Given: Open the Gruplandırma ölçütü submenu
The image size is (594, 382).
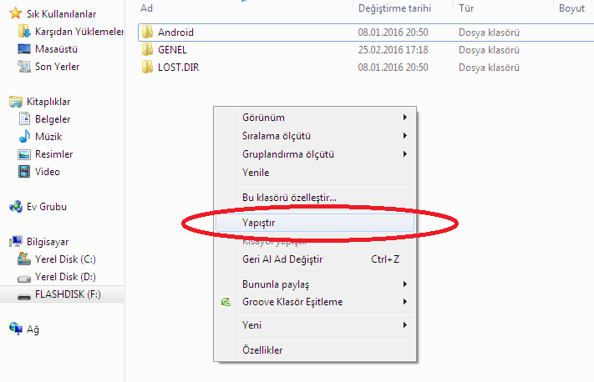Looking at the screenshot, I should click(405, 153).
